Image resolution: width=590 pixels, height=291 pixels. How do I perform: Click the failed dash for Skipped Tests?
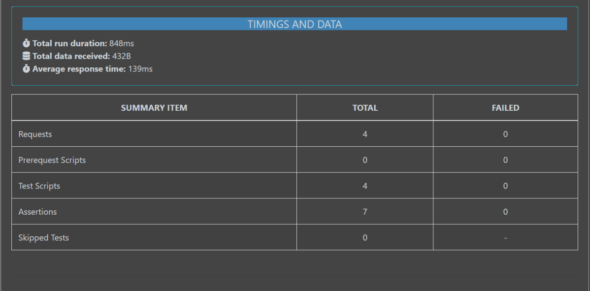click(505, 238)
